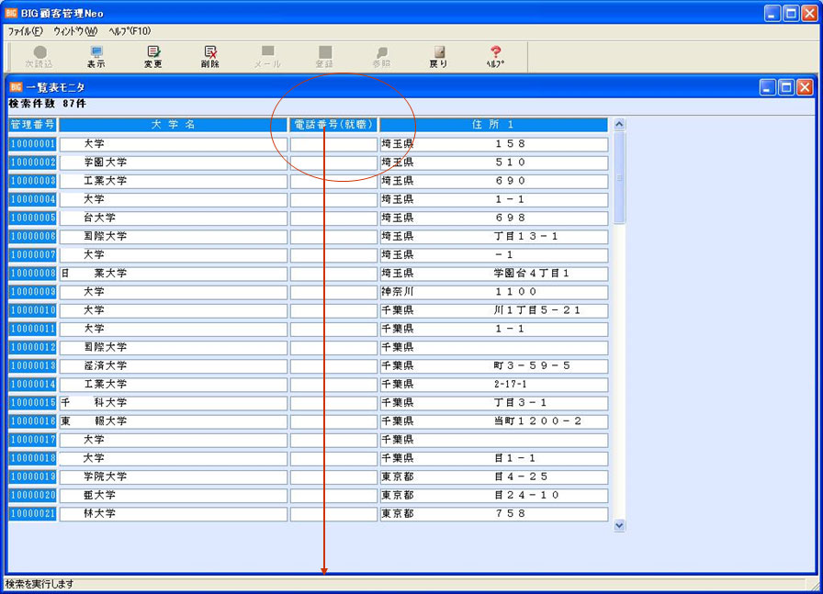Click 東京都 address cell ending 目24-10
Viewport: 823px width, 594px height.
click(x=494, y=496)
